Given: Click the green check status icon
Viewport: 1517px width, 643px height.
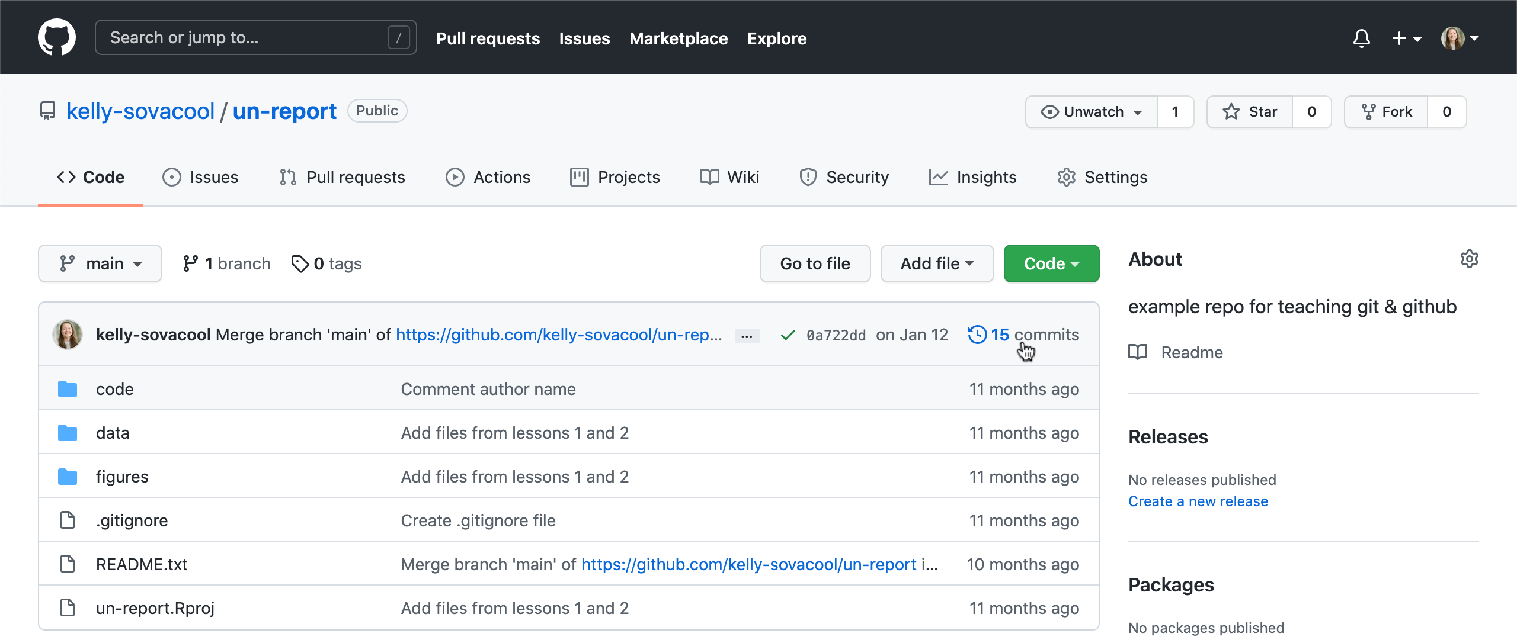Looking at the screenshot, I should pyautogui.click(x=788, y=335).
